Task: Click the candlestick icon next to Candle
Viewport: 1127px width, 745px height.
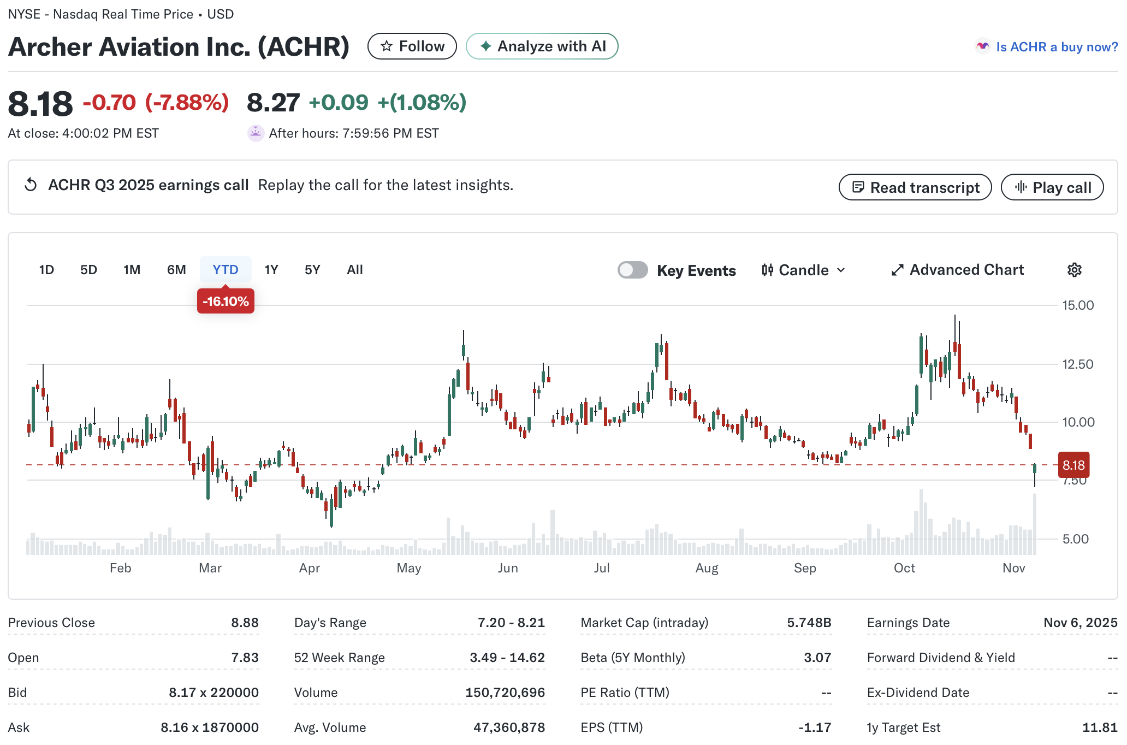Action: 767,270
